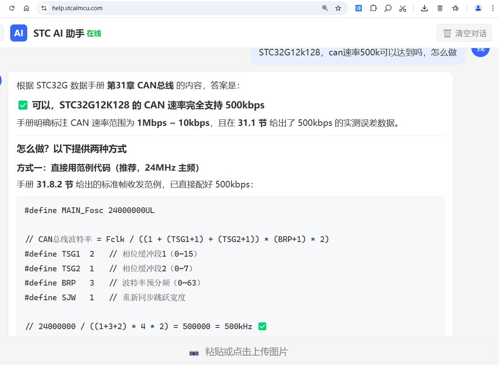Click code line #define SJW 1
Image resolution: width=499 pixels, height=365 pixels.
(x=105, y=297)
